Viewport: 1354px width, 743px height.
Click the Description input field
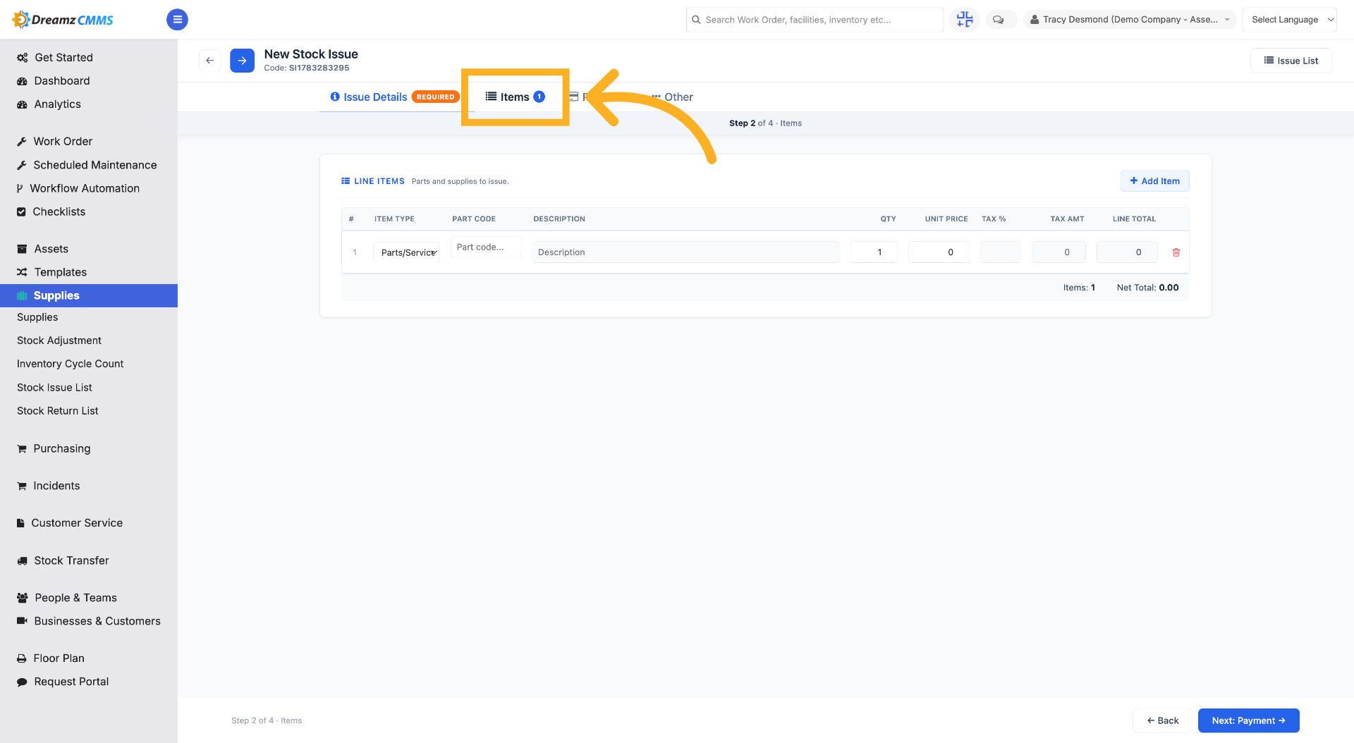pos(685,252)
